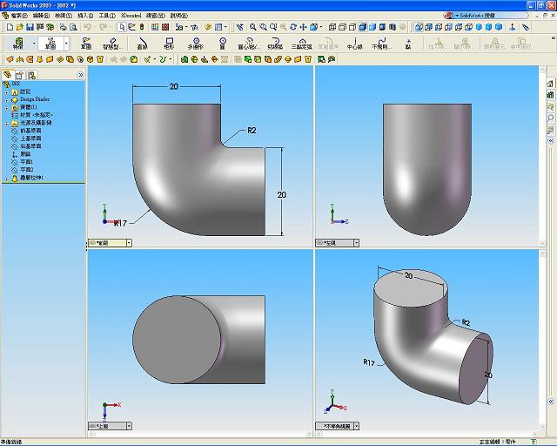Open the 工具 (Tools) menu
Viewport: 557px width, 446px height.
pyautogui.click(x=107, y=16)
